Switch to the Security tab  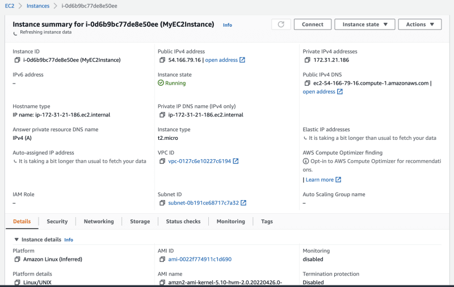57,222
